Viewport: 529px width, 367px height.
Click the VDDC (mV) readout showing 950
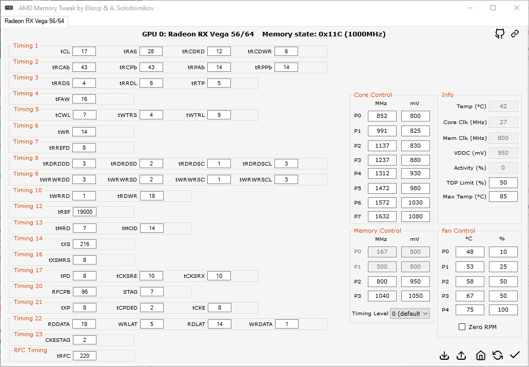pyautogui.click(x=503, y=153)
